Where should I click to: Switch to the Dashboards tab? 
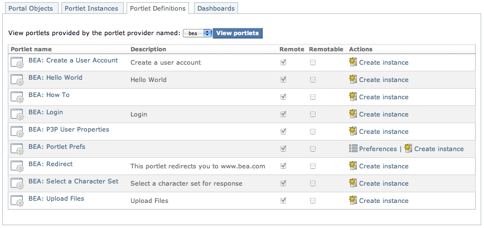coord(216,8)
